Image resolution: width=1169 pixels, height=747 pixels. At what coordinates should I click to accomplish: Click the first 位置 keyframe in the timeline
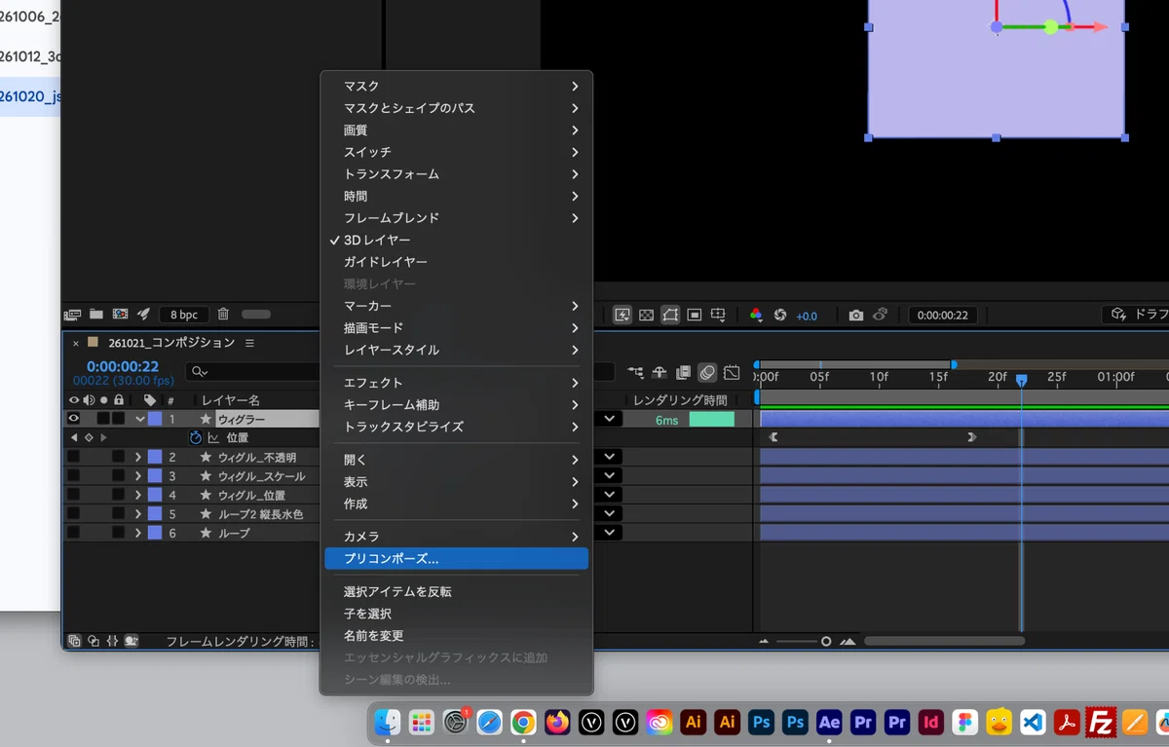[x=773, y=438]
